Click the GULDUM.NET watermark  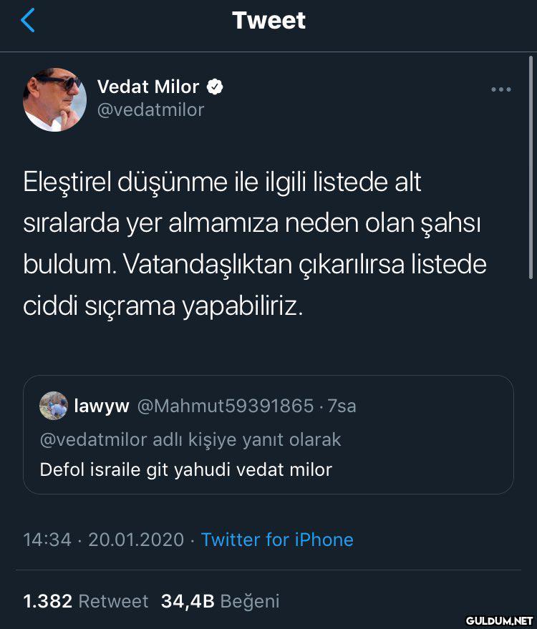[499, 620]
